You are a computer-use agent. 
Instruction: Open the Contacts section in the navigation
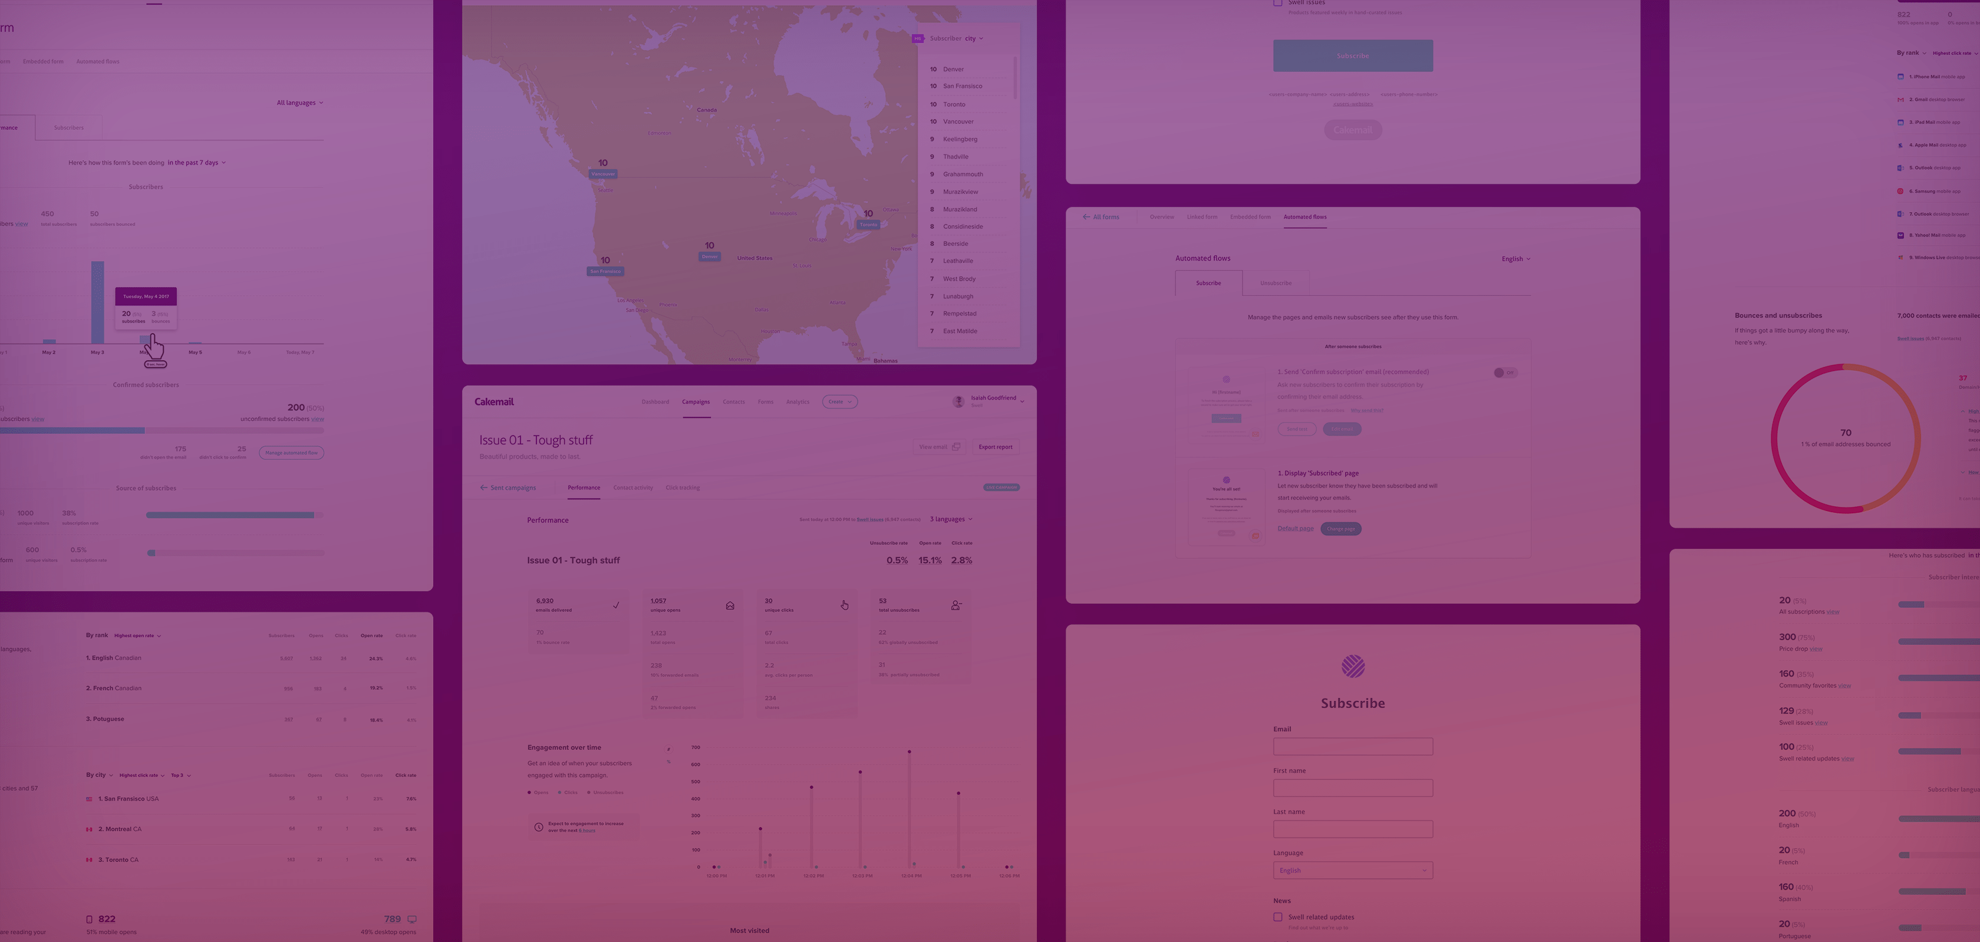coord(734,401)
